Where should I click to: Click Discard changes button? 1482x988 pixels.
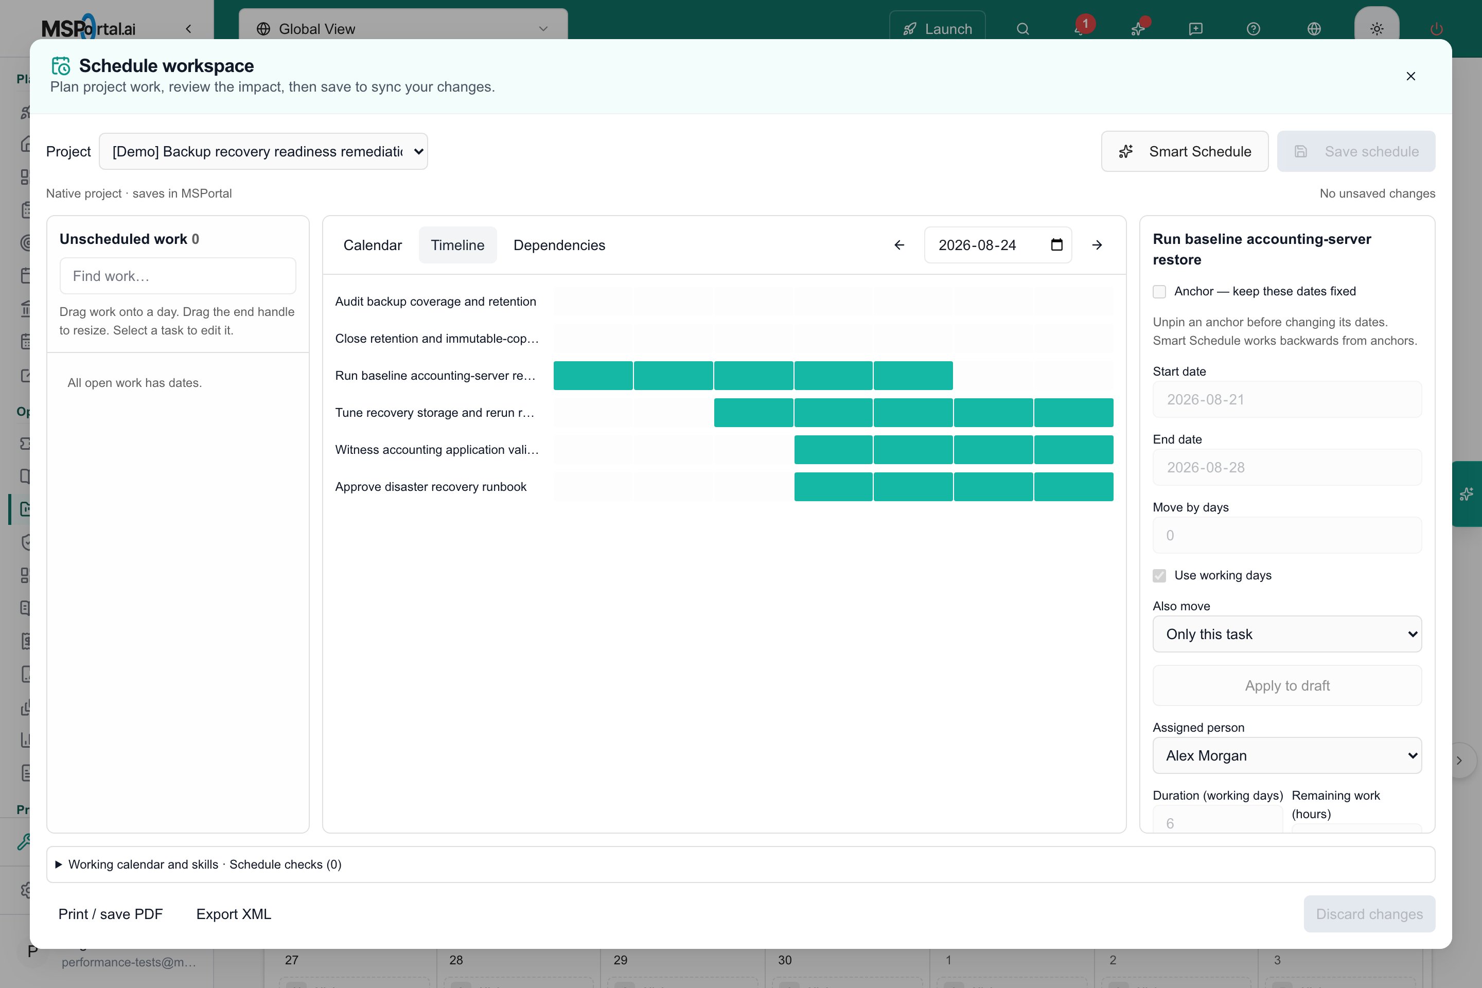point(1369,914)
